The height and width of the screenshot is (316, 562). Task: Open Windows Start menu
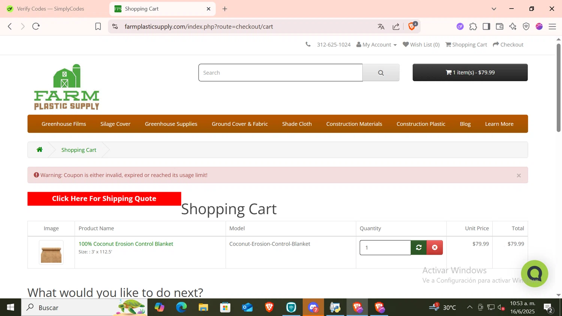click(x=10, y=307)
